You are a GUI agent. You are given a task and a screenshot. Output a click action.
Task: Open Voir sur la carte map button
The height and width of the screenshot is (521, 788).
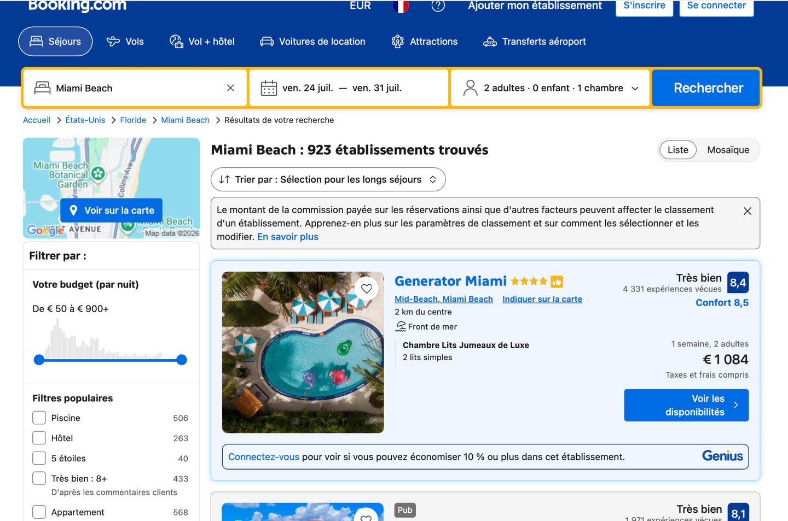click(112, 210)
